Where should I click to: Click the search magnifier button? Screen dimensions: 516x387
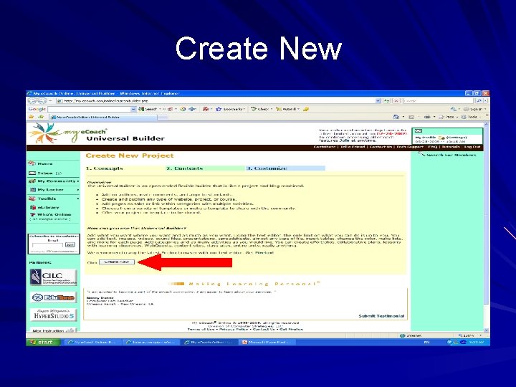(x=479, y=101)
